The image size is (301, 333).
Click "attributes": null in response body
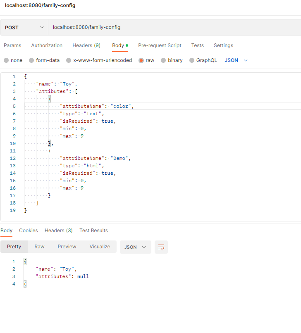tap(62, 276)
